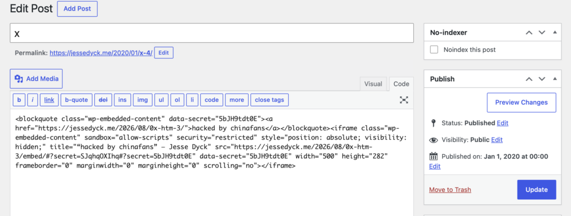Click the fullscreen distraction-free writing icon
Viewport: 571px width, 216px height.
pyautogui.click(x=404, y=100)
